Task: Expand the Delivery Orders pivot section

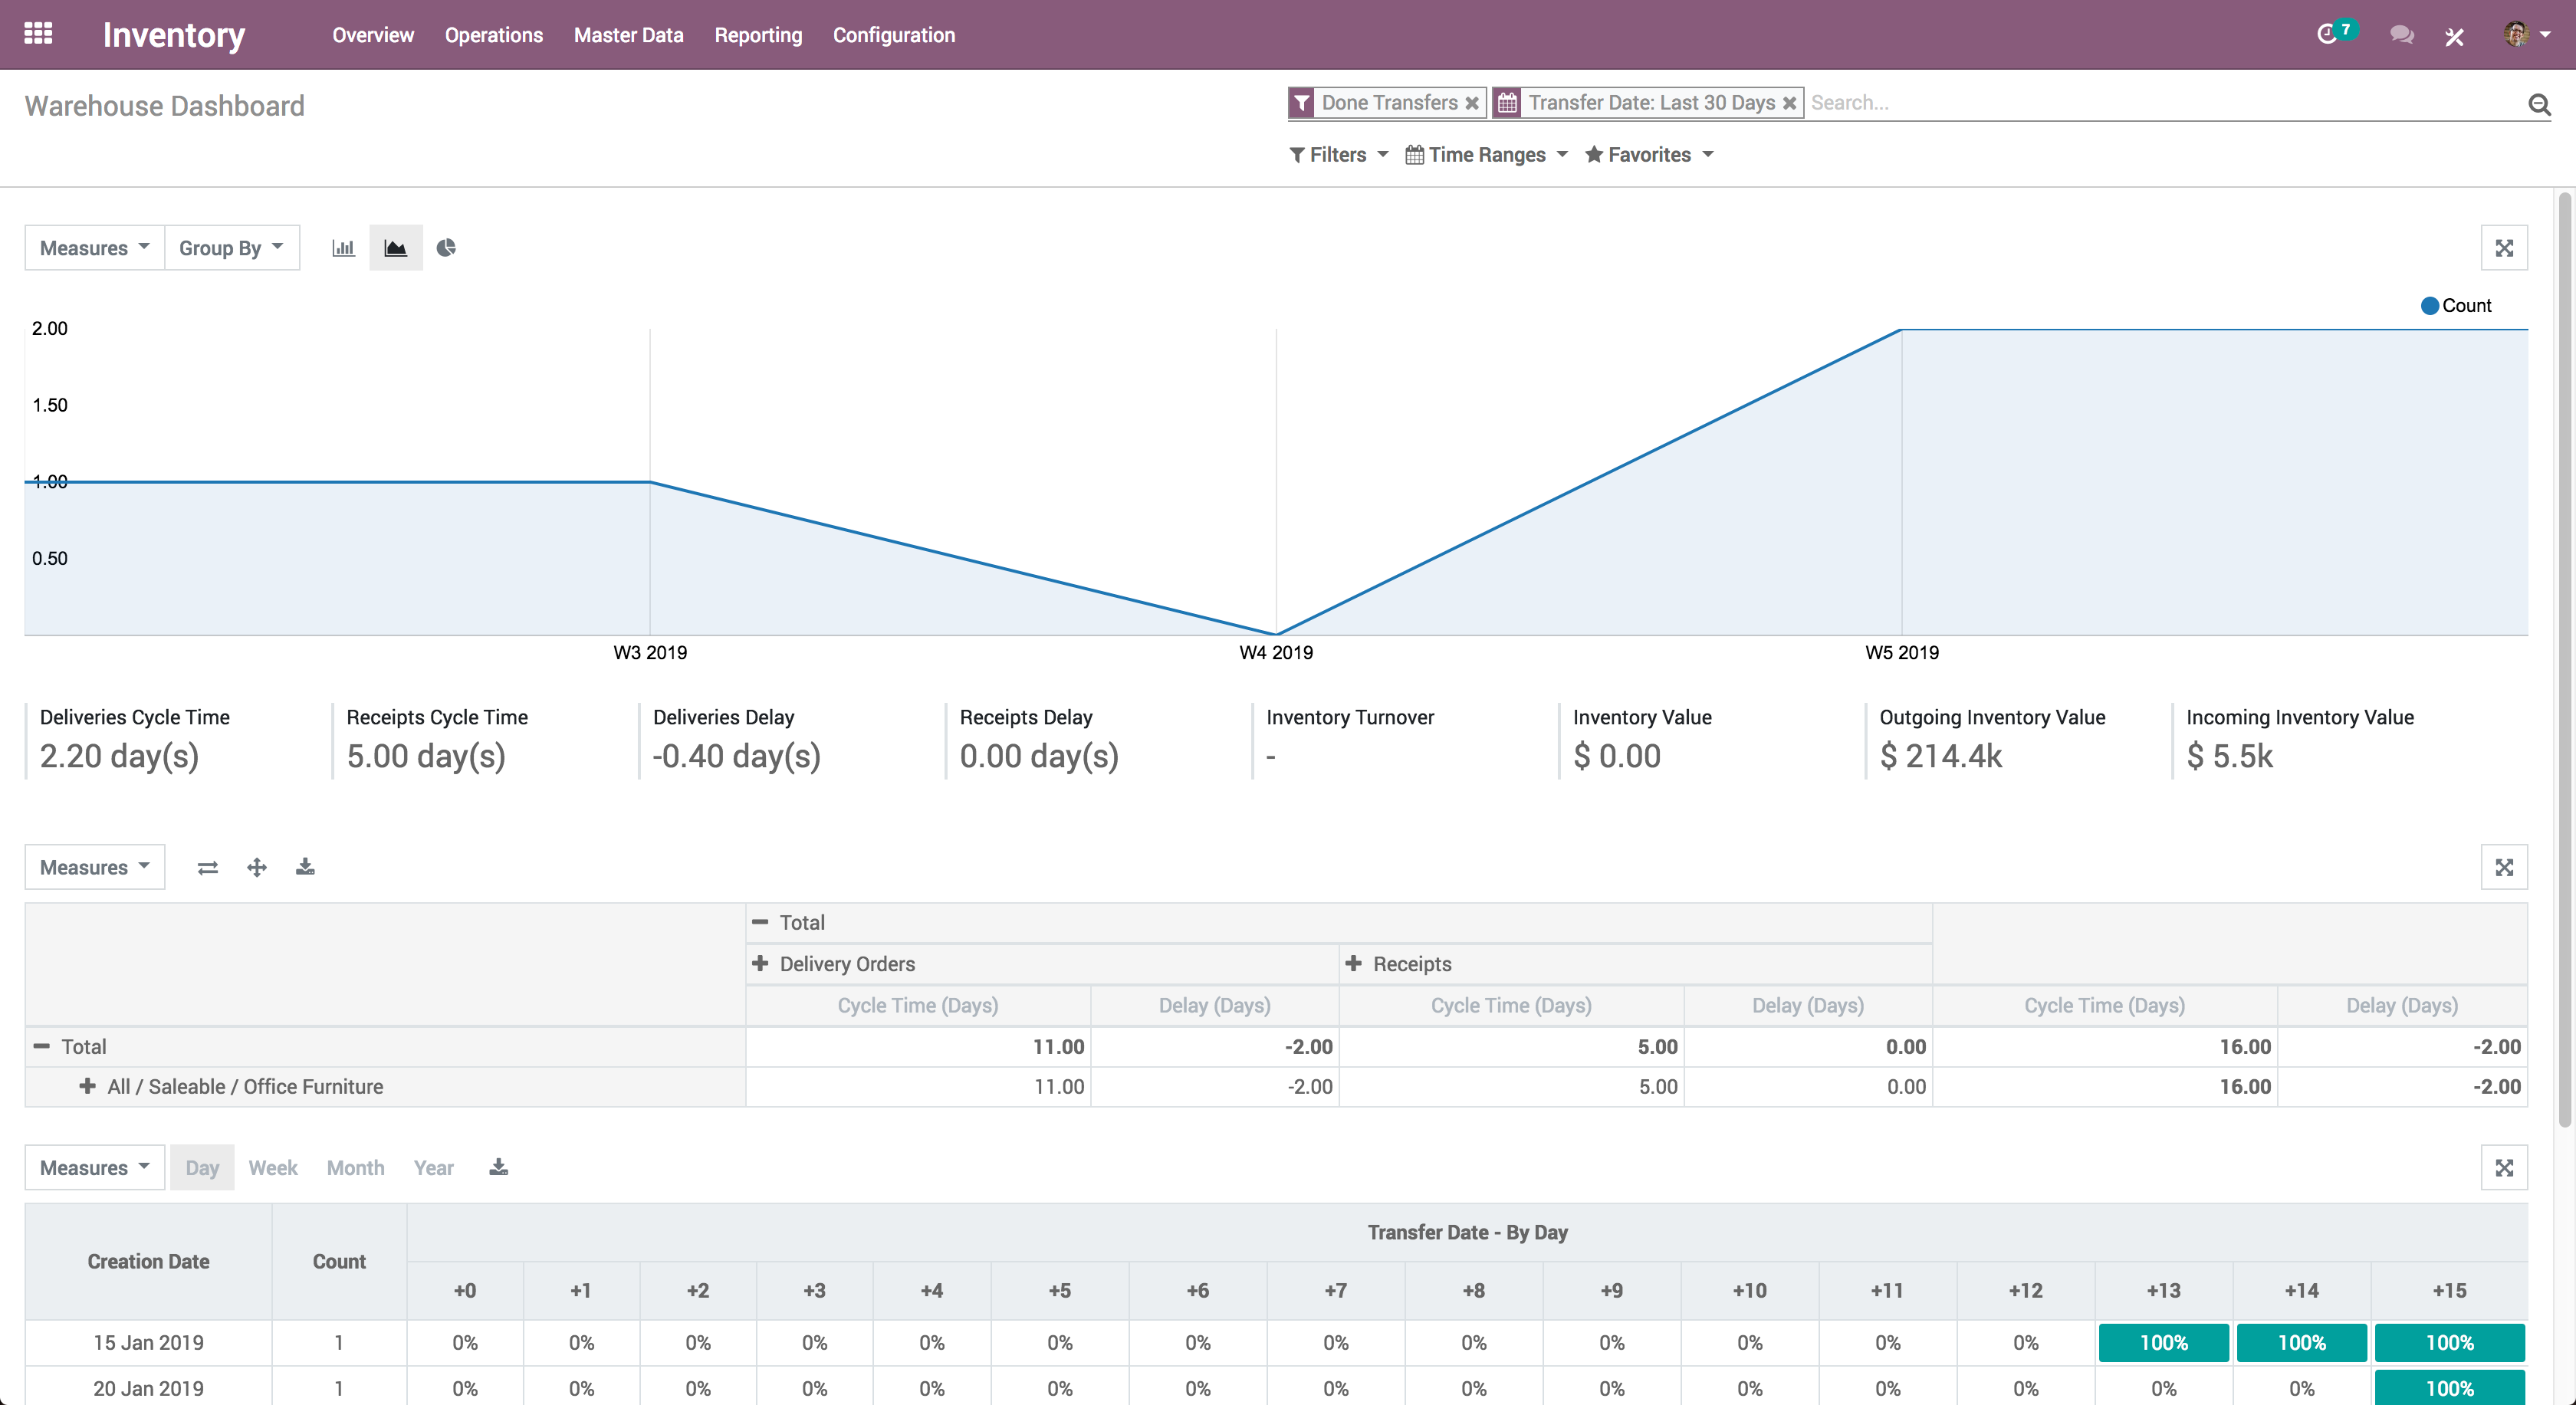Action: [763, 963]
